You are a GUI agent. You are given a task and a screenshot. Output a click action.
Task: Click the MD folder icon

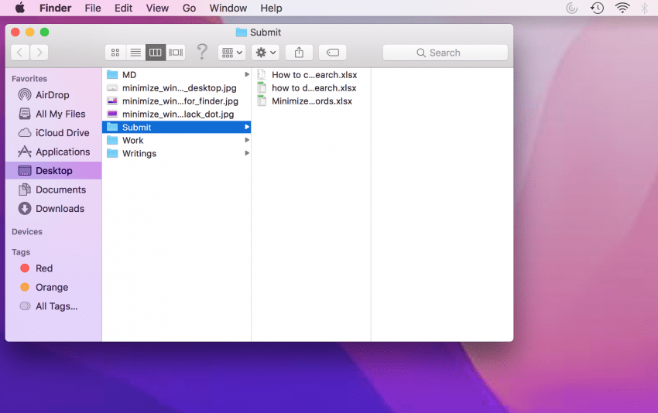coord(112,74)
